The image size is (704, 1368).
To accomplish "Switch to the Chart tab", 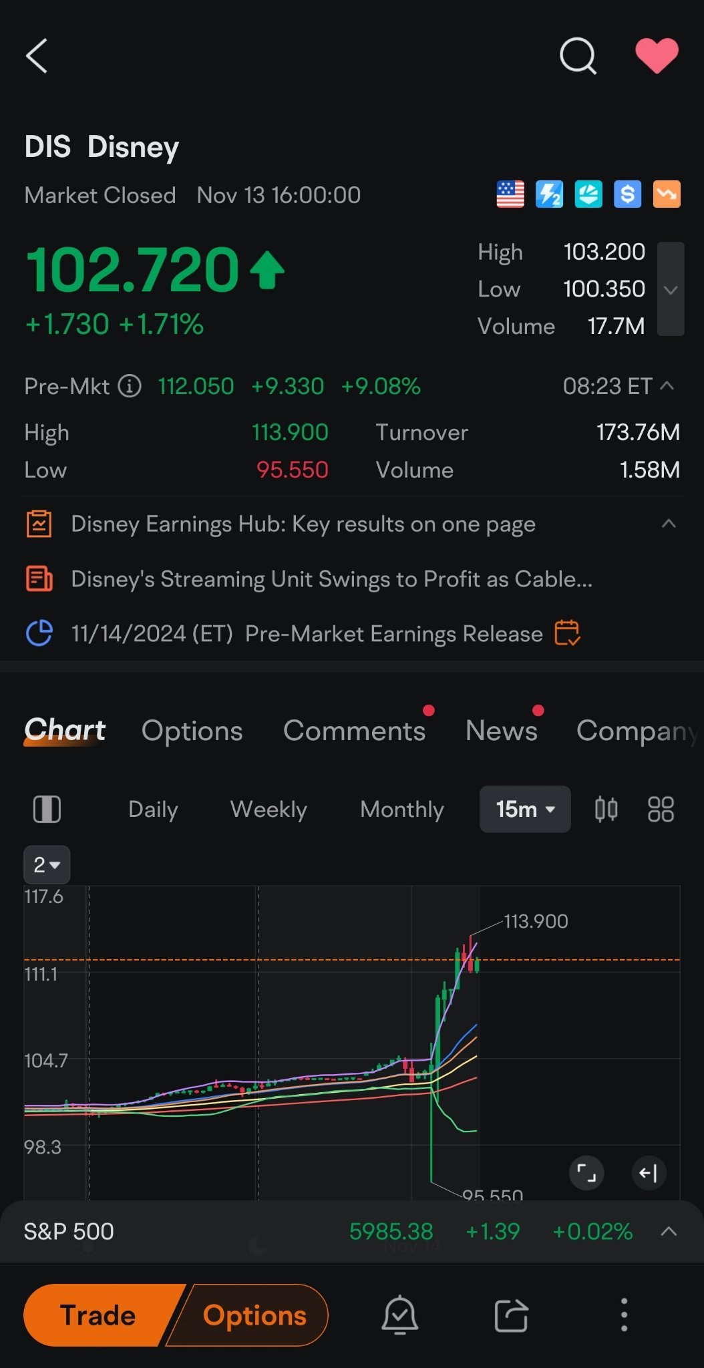I will point(65,730).
